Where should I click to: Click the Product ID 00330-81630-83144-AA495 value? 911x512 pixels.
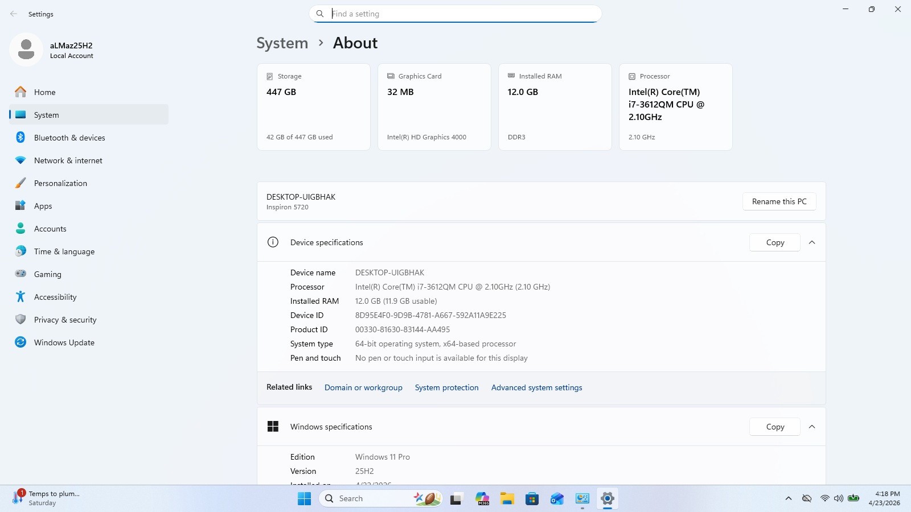tap(403, 329)
